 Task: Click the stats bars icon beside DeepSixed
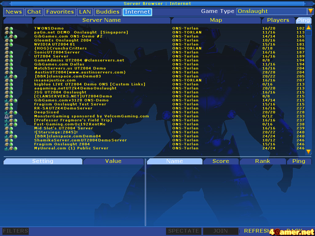click(x=7, y=112)
